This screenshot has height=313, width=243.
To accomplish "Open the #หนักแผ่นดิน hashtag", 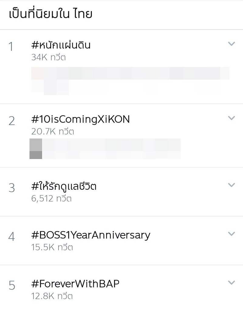I will pos(61,45).
